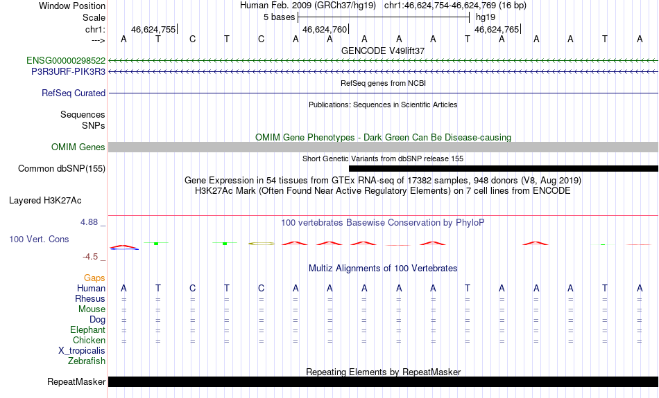Click the blue negative PhyloP conservation peak
The width and height of the screenshot is (659, 398).
click(x=124, y=249)
